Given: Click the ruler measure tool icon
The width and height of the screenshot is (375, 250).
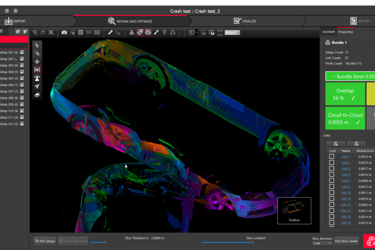Looking at the screenshot, I should 110,32.
